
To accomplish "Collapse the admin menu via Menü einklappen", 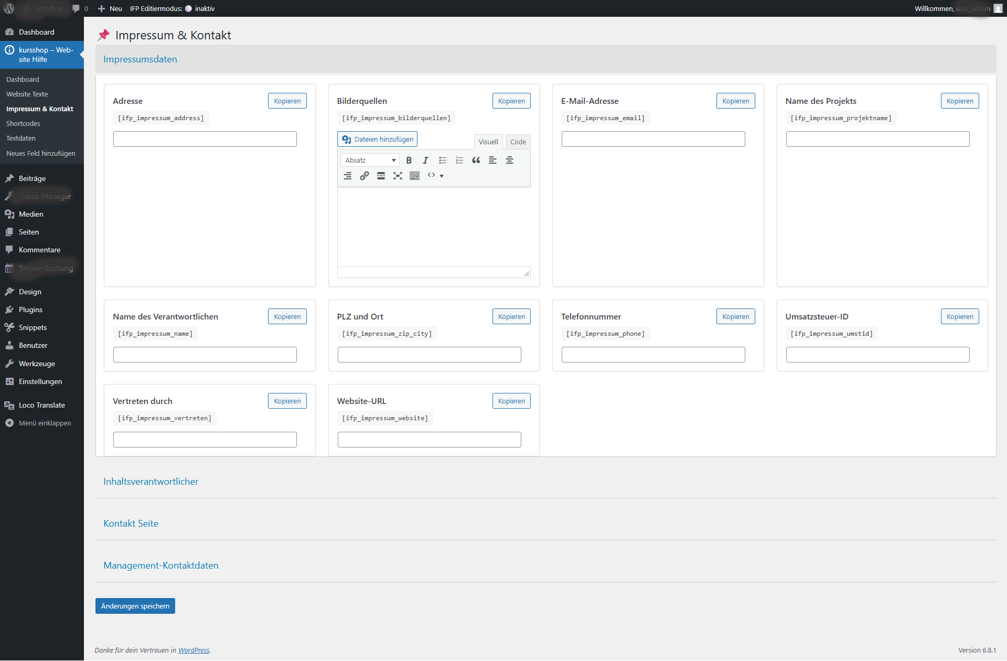I will pos(45,423).
